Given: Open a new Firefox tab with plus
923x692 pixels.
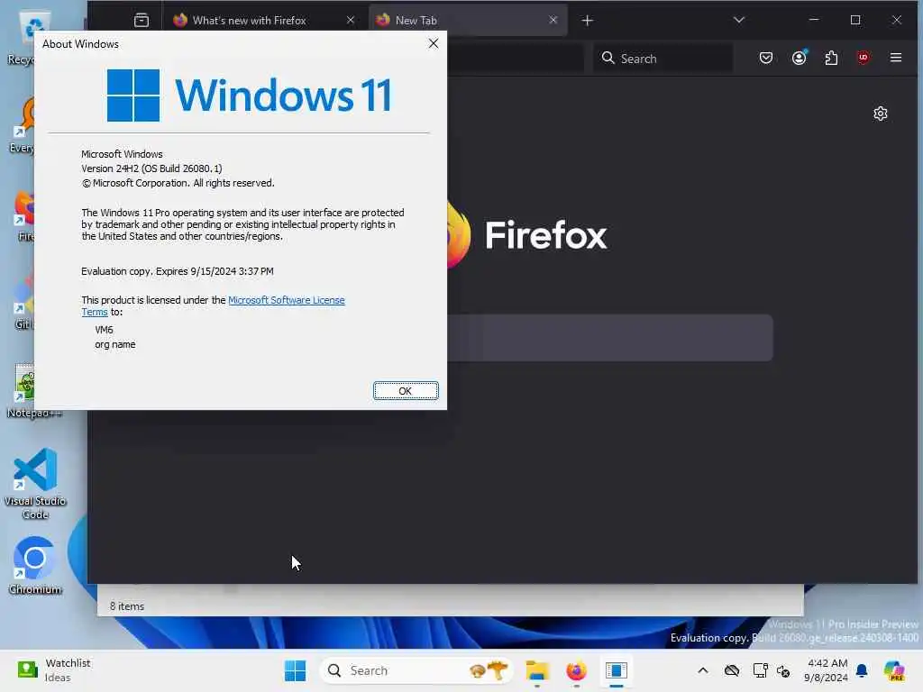Looking at the screenshot, I should point(587,21).
